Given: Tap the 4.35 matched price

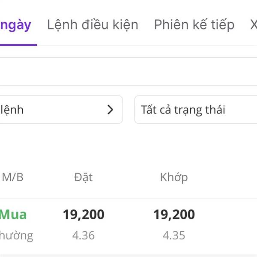Looking at the screenshot, I should pos(174,235).
